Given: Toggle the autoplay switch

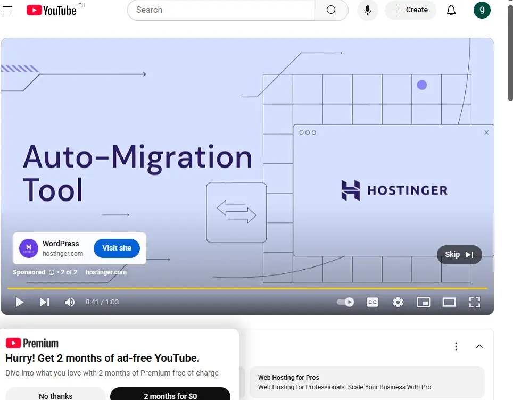Looking at the screenshot, I should pos(345,302).
